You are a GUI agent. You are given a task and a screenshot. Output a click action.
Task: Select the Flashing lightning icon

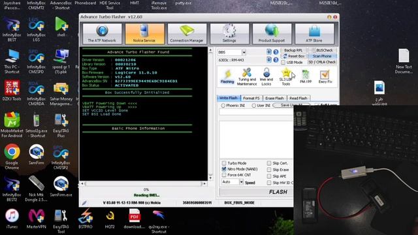pos(227,76)
